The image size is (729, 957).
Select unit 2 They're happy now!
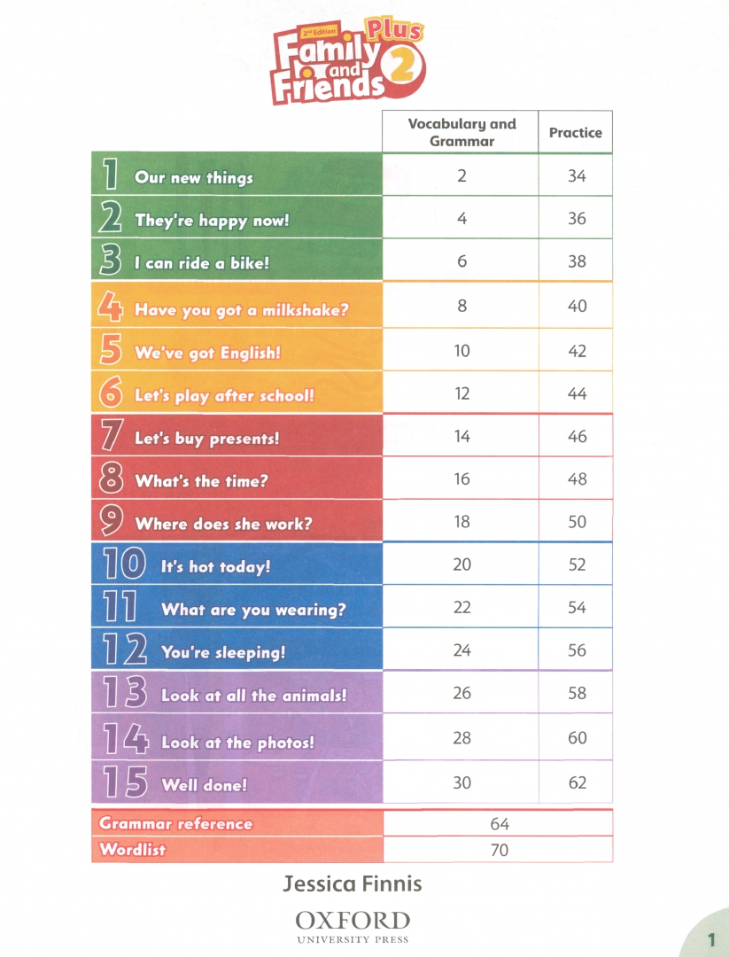coord(237,217)
